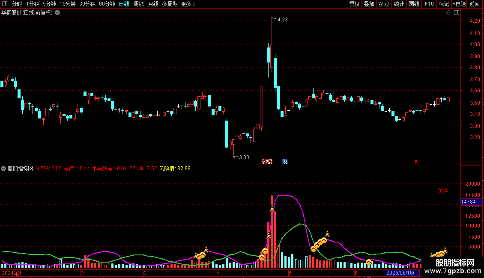Click the 2024年1 date axis label
This screenshot has height=278, width=484.
[12, 273]
